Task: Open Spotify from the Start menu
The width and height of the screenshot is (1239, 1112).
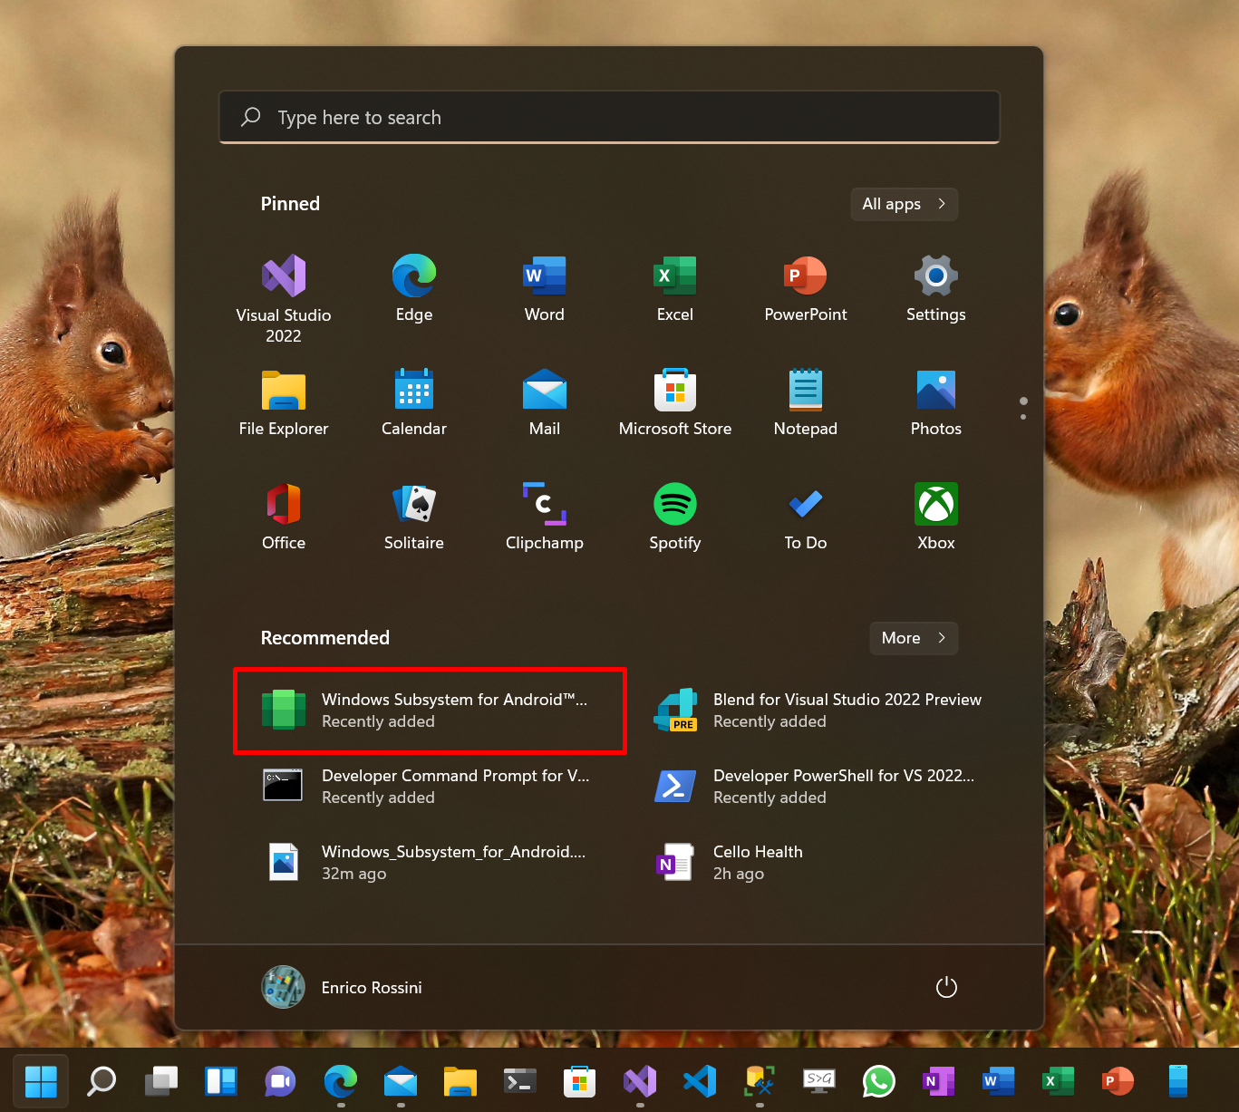Action: (674, 517)
